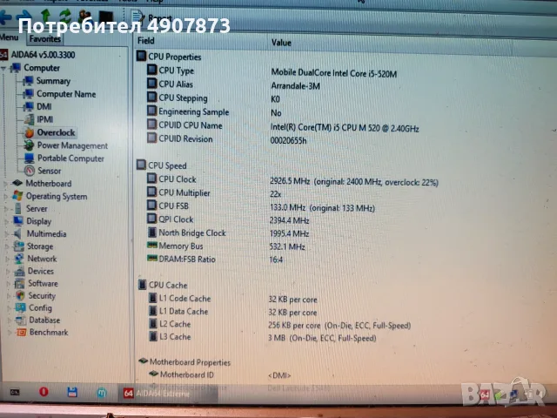The width and height of the screenshot is (557, 418).
Task: Click the Back navigation arrow
Action: click(x=5, y=17)
